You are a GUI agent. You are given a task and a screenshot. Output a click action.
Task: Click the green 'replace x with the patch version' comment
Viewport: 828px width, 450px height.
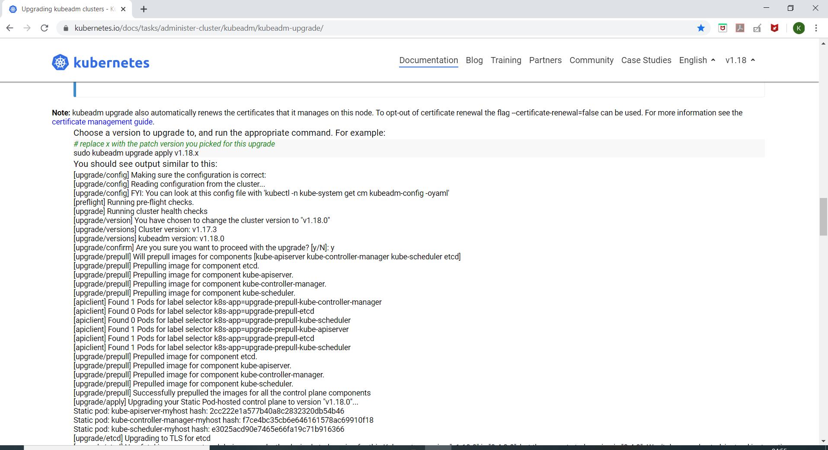point(174,144)
